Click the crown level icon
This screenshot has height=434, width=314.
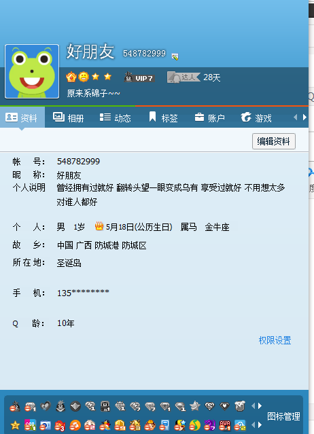[71, 77]
